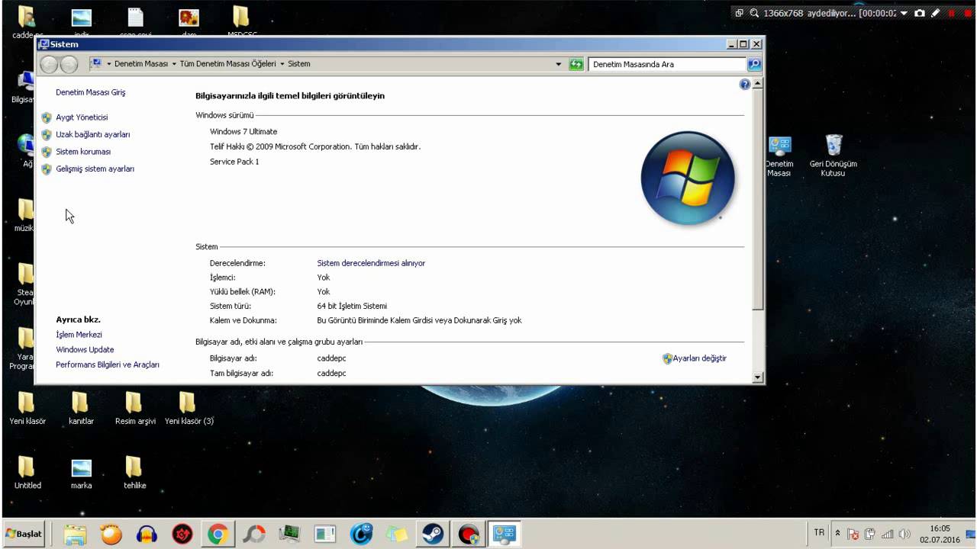Screen dimensions: 977x549
Task: Open Performans Bilgileri ve Araçları
Action: [108, 365]
